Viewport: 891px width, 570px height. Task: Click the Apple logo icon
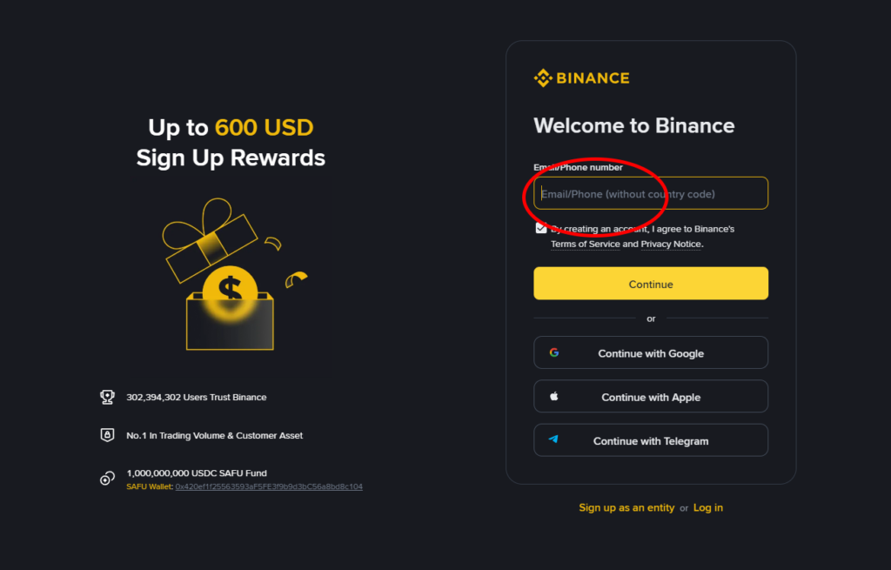point(553,397)
